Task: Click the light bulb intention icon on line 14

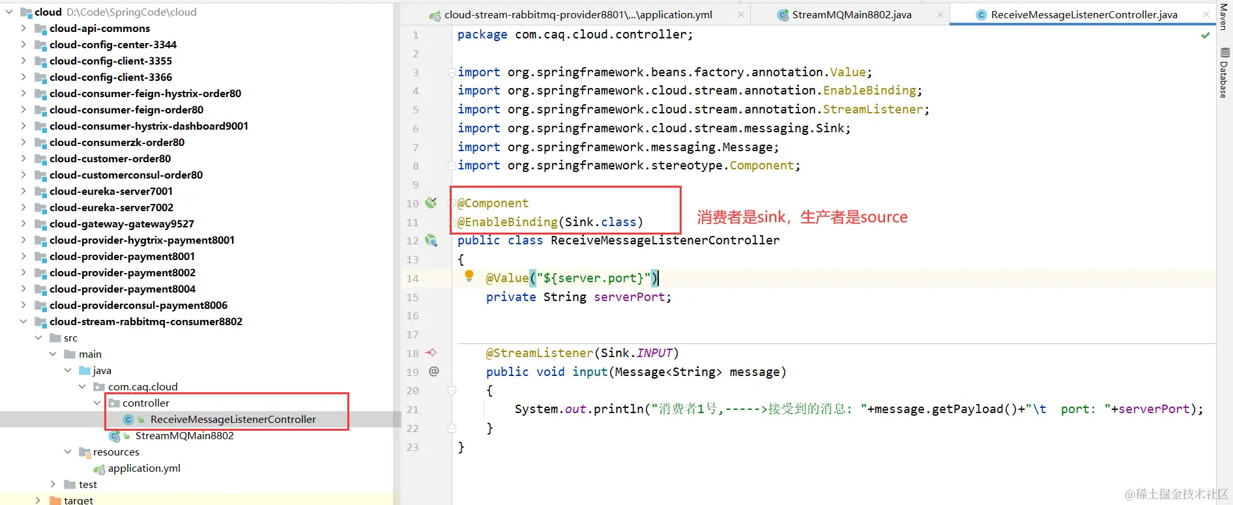Action: coord(469,276)
